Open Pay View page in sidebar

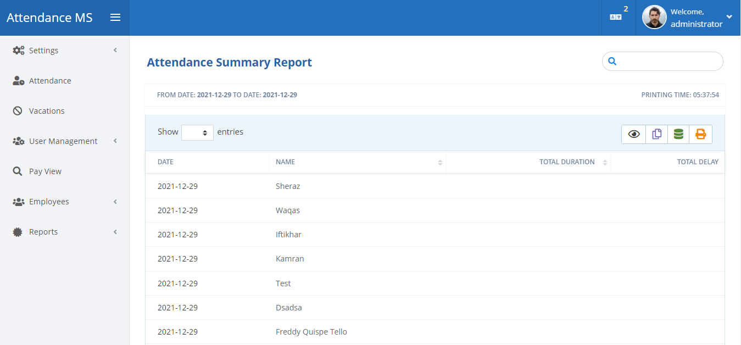[x=45, y=171]
